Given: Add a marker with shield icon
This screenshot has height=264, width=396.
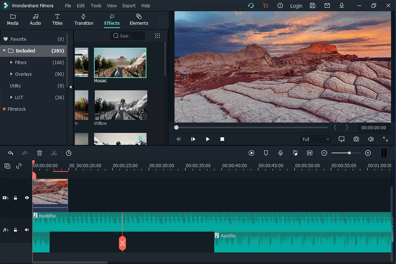Looking at the screenshot, I should (x=266, y=153).
